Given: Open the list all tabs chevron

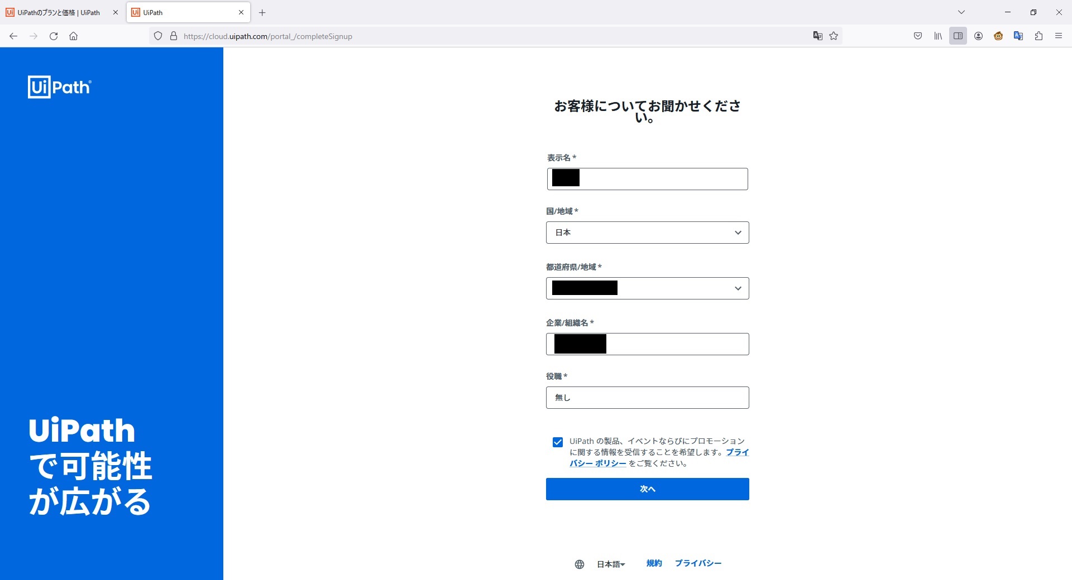Looking at the screenshot, I should pyautogui.click(x=961, y=12).
